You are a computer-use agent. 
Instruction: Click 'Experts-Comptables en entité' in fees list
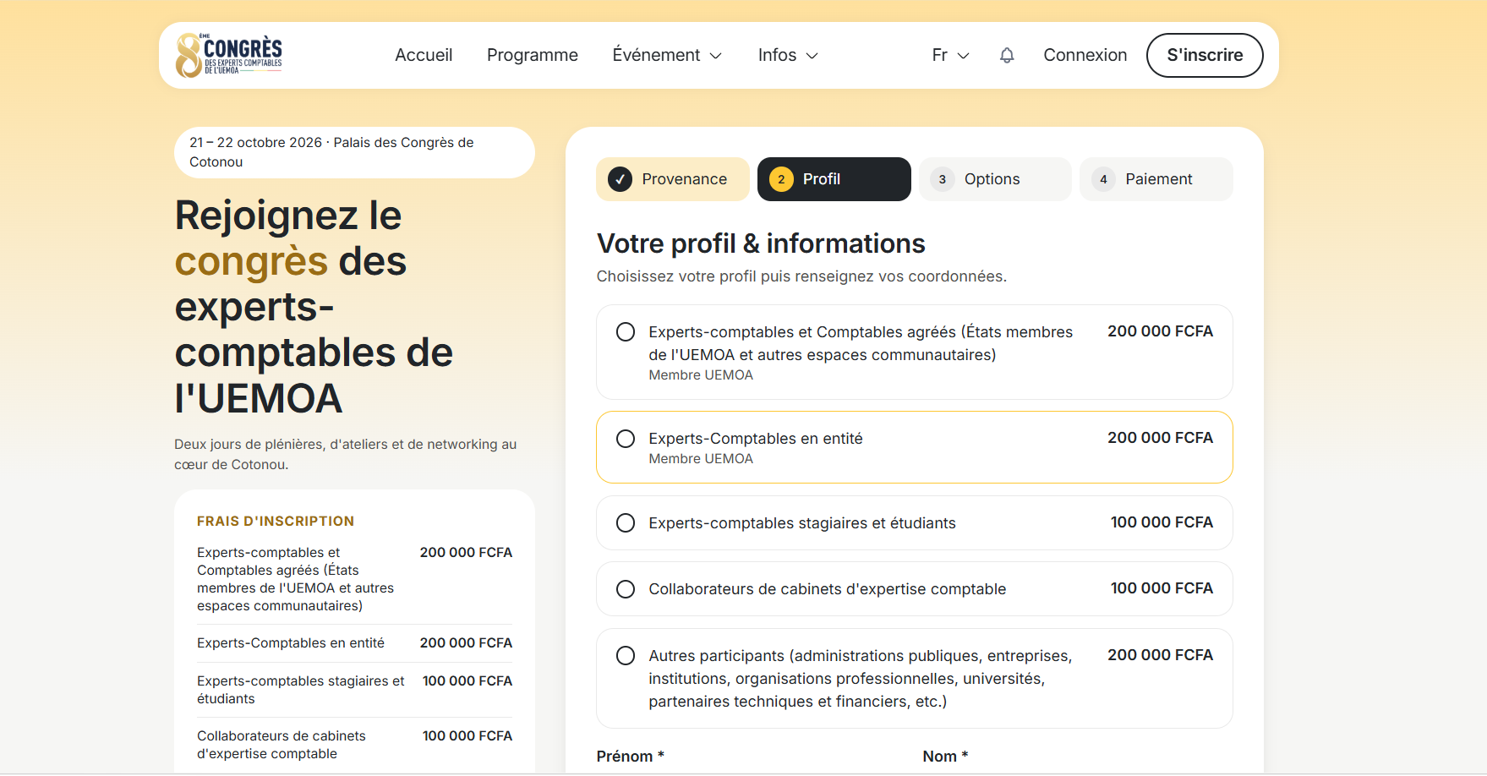tap(291, 643)
